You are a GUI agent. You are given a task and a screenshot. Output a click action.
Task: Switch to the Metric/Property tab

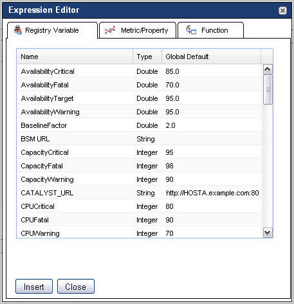[138, 30]
